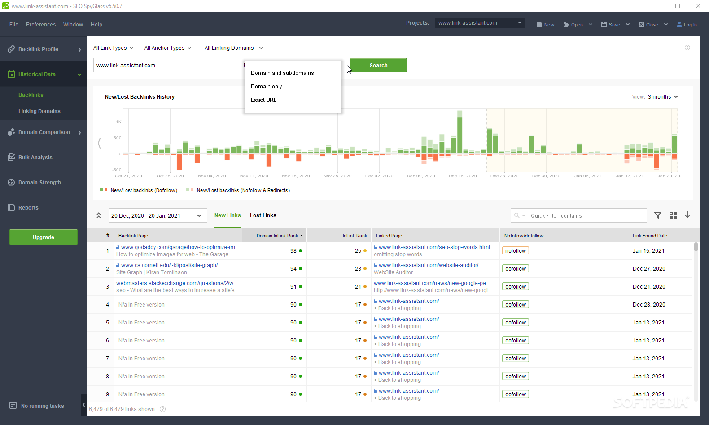Open the webmasters.stackexchange.com link

[x=177, y=283]
